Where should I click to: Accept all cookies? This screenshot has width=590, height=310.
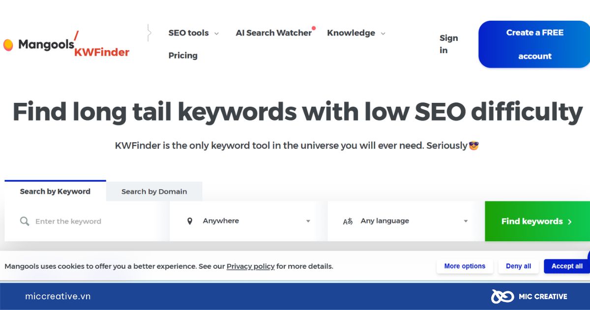pos(566,266)
